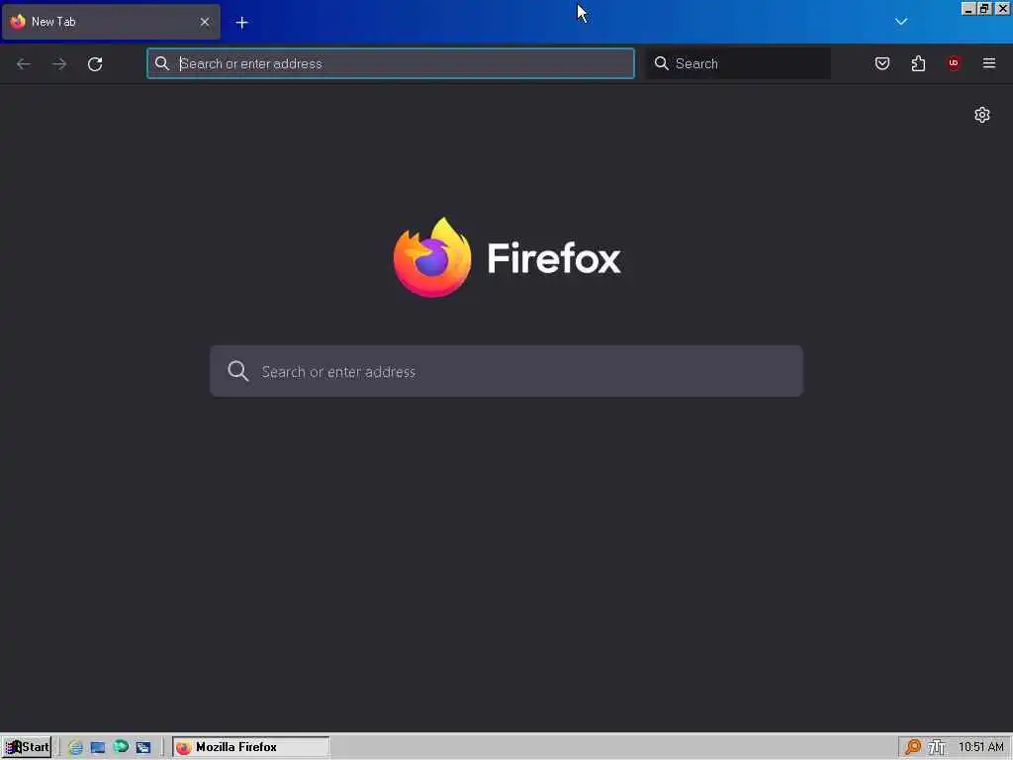Click magnifier icon in address bar
1013x760 pixels.
pyautogui.click(x=162, y=63)
